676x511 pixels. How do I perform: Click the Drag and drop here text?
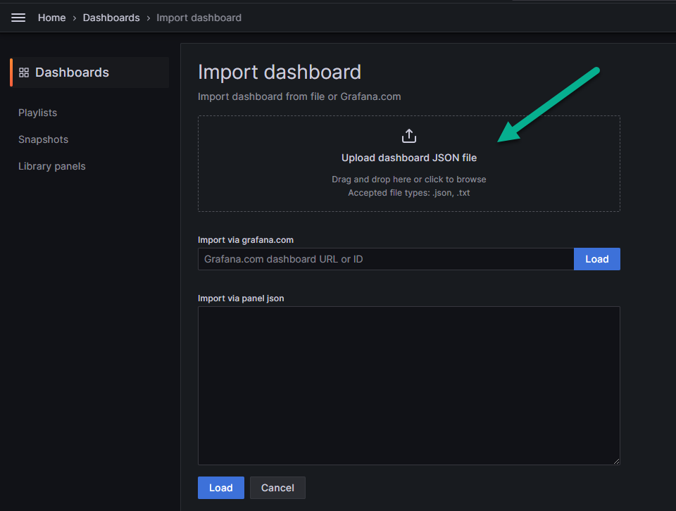pos(408,179)
